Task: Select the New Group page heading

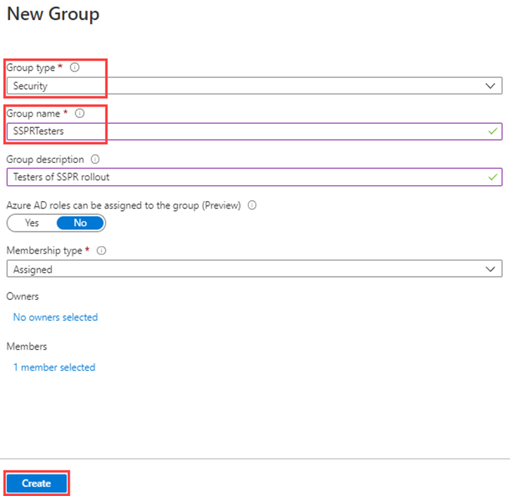Action: 53,14
